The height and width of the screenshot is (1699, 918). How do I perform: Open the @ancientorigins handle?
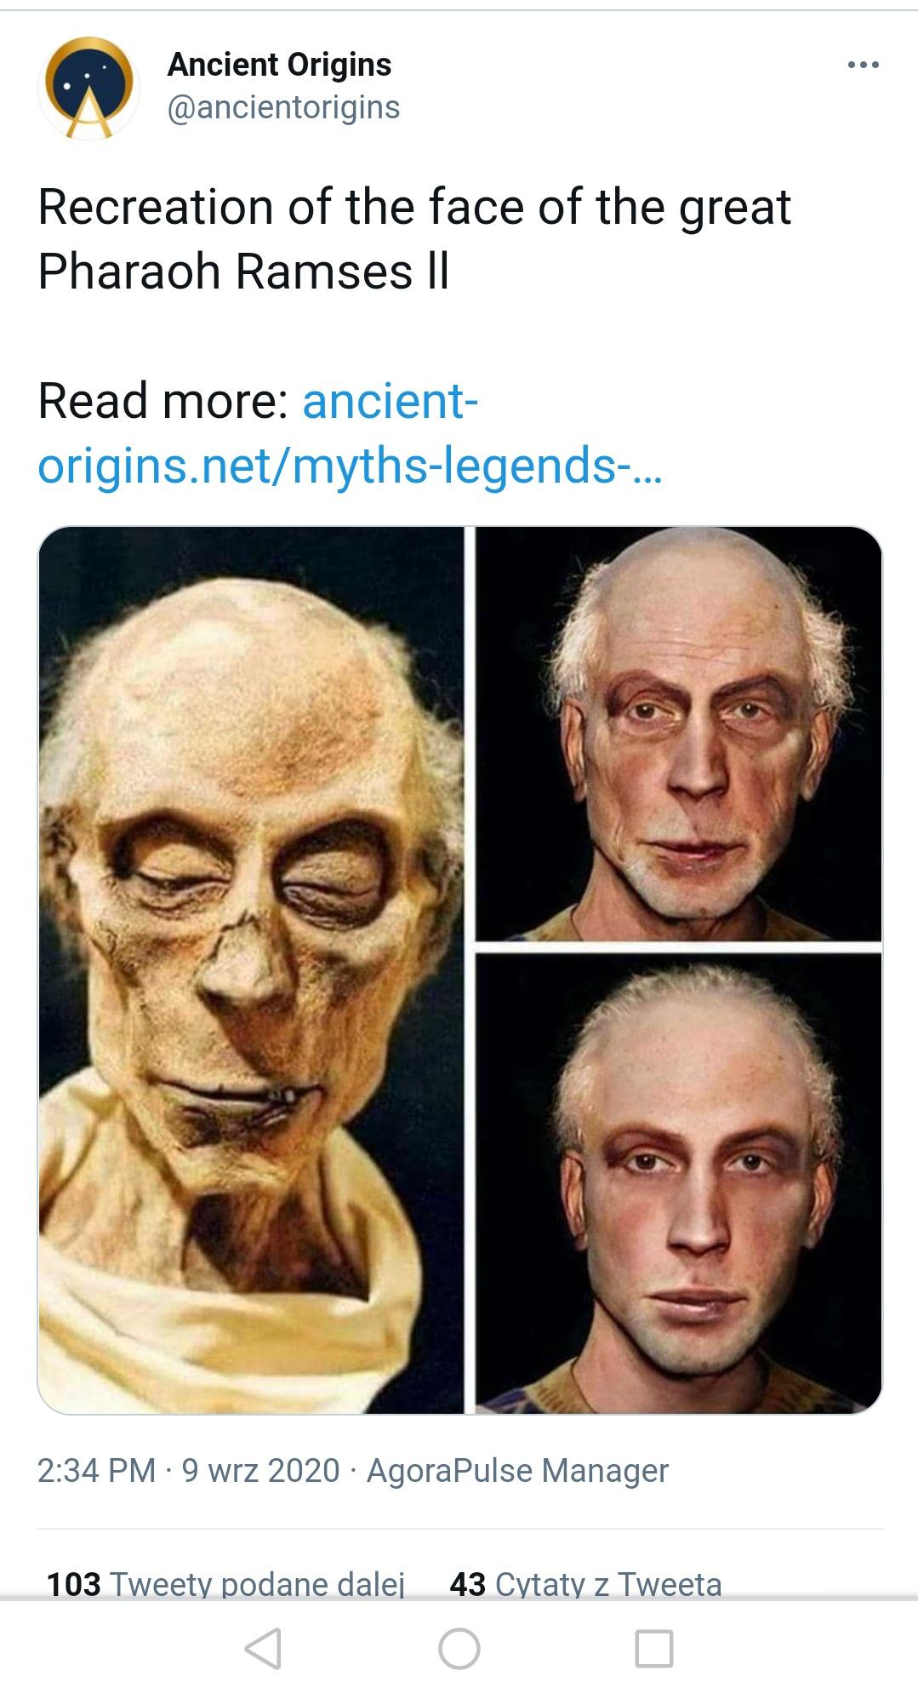coord(283,108)
